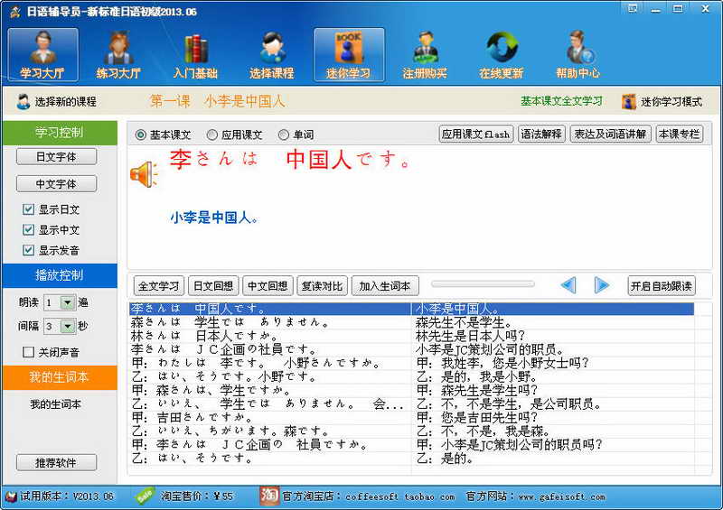Click the 选择新的课程 person icon
Screen dimensions: 723x510
(23, 101)
